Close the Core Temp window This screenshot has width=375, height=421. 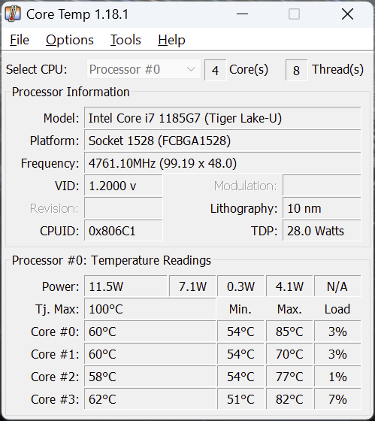(x=347, y=14)
